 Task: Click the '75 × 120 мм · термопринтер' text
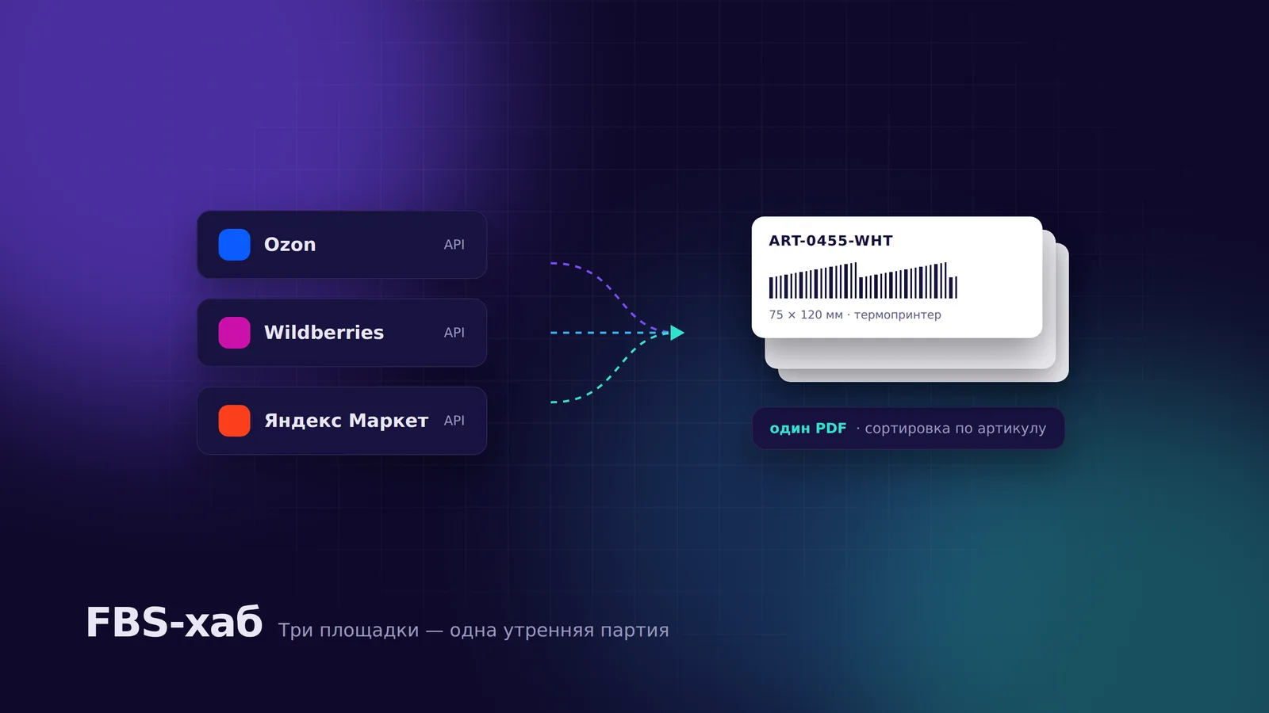(855, 315)
